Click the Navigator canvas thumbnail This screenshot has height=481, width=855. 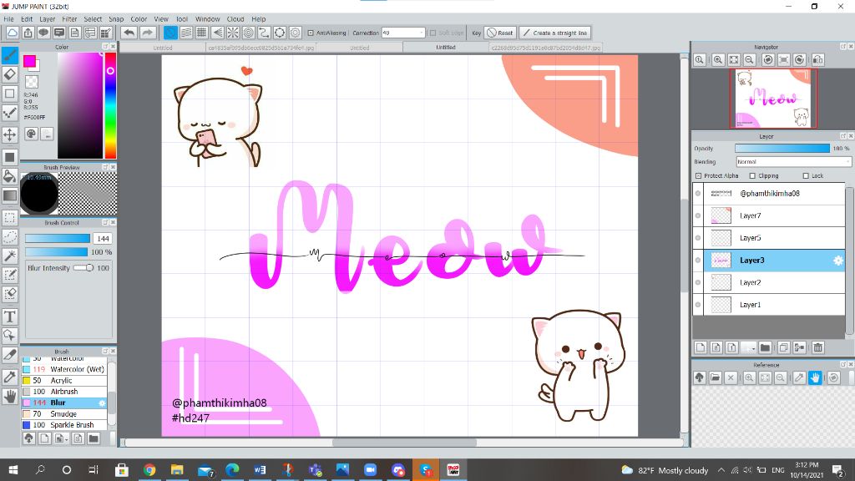[773, 99]
